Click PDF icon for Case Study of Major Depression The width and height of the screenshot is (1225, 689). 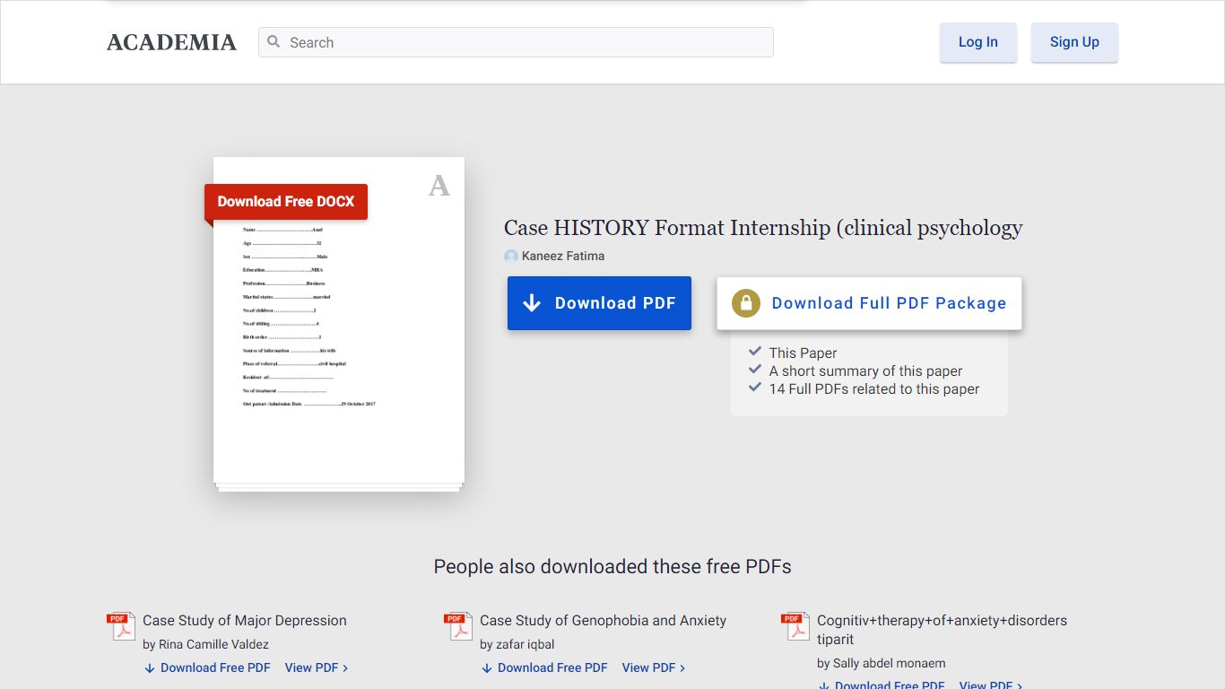pos(121,626)
